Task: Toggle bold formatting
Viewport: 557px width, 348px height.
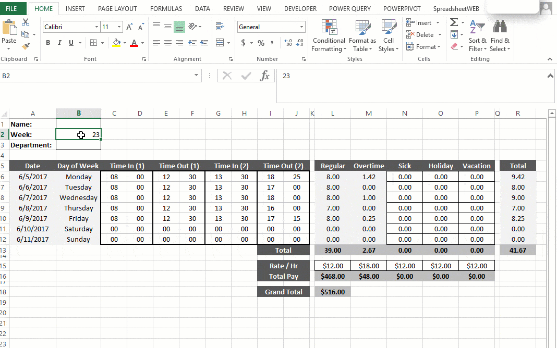Action: point(48,42)
